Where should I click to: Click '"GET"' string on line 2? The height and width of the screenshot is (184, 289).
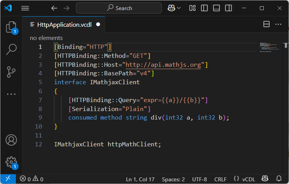click(x=138, y=56)
